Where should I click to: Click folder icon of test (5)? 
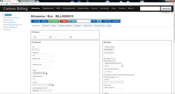(5, 30)
